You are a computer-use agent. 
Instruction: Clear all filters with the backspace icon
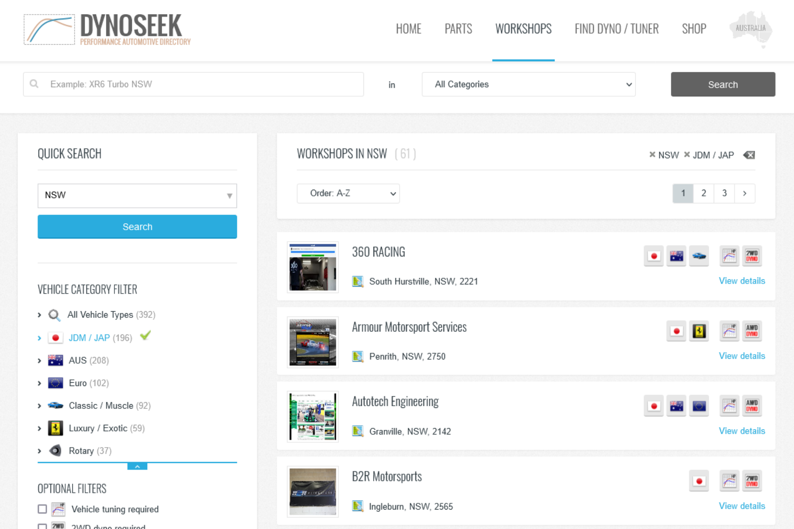tap(749, 155)
